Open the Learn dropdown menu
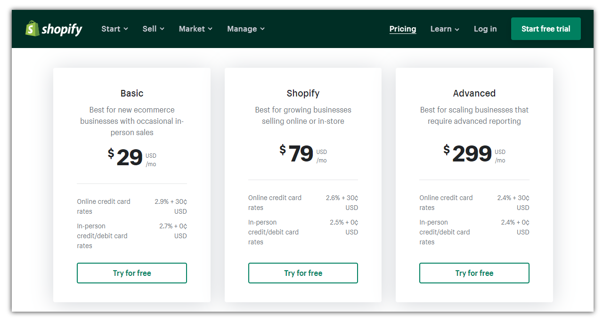The width and height of the screenshot is (603, 322). point(445,29)
